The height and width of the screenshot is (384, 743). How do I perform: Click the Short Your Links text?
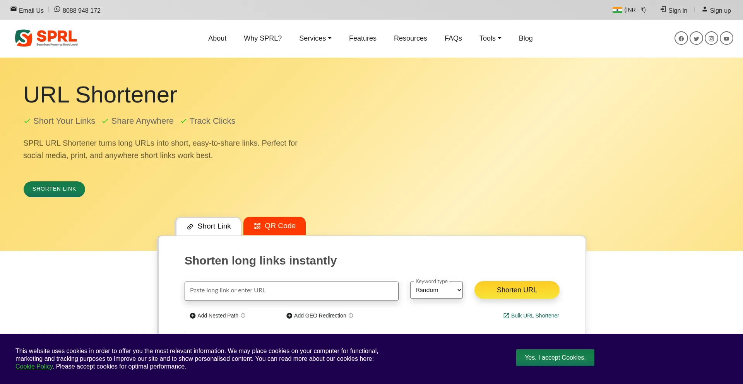[x=64, y=121]
